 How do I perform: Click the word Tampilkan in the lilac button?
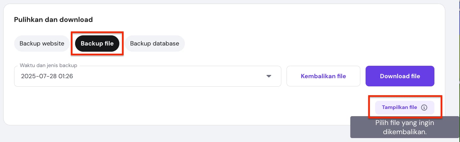click(395, 107)
